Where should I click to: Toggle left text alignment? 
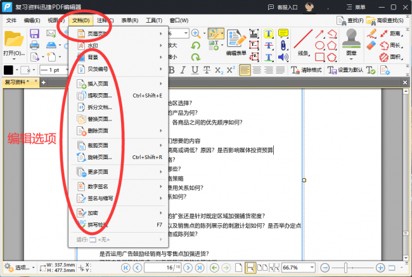tap(245, 70)
